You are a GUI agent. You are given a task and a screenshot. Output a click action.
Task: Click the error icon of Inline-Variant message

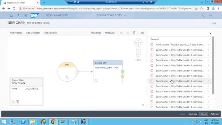(x=152, y=45)
